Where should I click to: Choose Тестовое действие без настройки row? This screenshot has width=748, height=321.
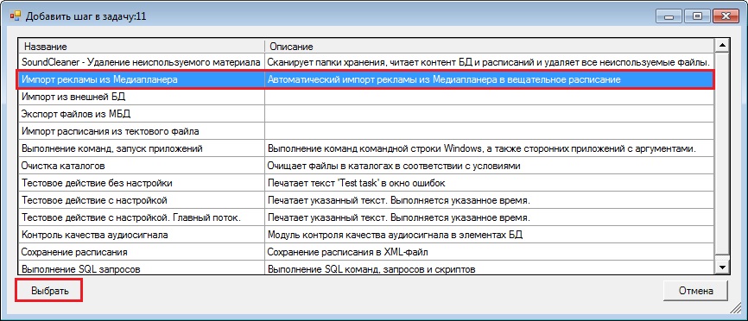366,183
